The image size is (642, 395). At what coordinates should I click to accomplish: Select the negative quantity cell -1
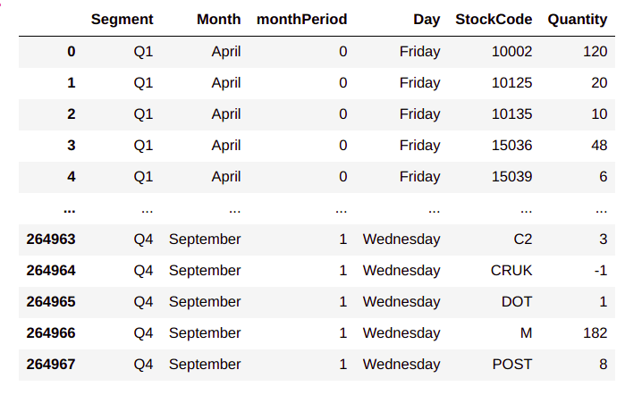[600, 270]
